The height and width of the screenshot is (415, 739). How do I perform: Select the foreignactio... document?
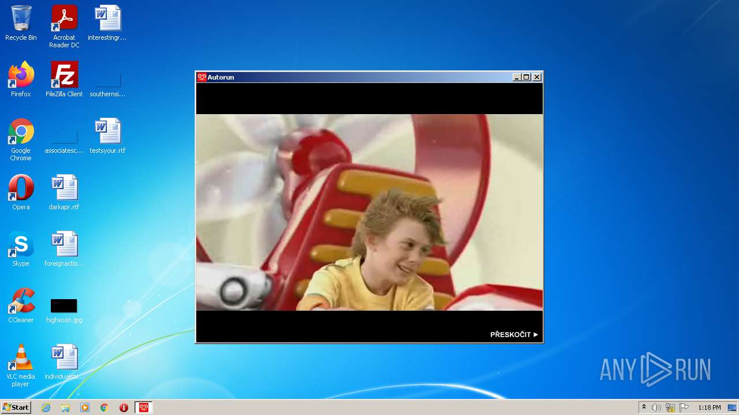pos(64,250)
